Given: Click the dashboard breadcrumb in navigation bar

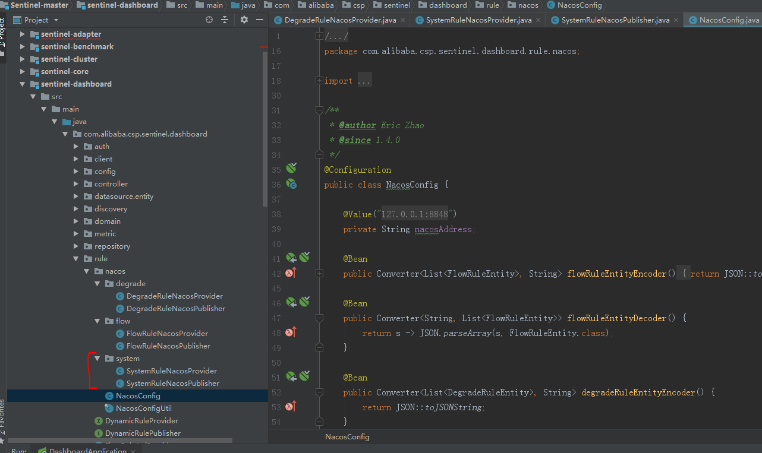Looking at the screenshot, I should click(x=448, y=5).
